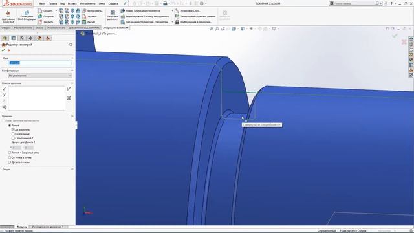Click the Закрыть ribbon icon

pyautogui.click(x=40, y=22)
